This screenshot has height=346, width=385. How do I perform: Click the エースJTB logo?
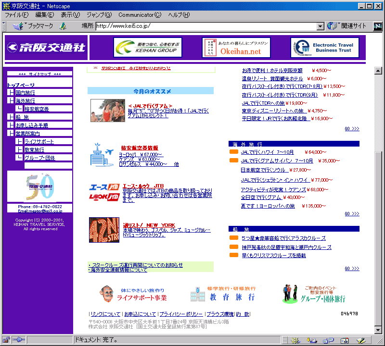(104, 187)
